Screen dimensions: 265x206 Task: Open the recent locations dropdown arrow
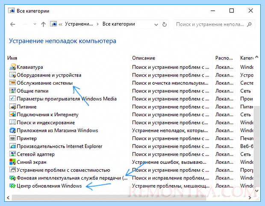(x=35, y=24)
